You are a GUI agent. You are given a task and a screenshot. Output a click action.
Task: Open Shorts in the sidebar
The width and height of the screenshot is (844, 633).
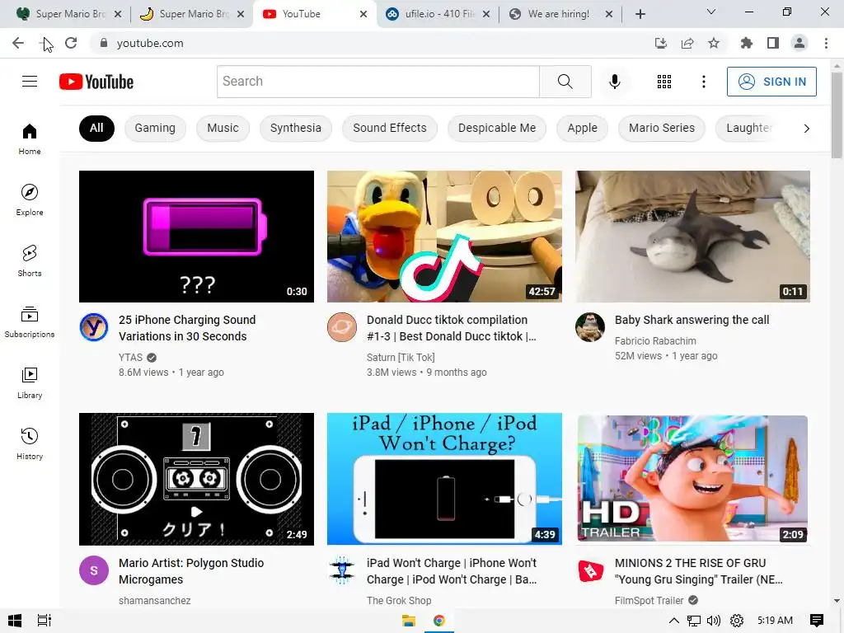click(x=30, y=260)
